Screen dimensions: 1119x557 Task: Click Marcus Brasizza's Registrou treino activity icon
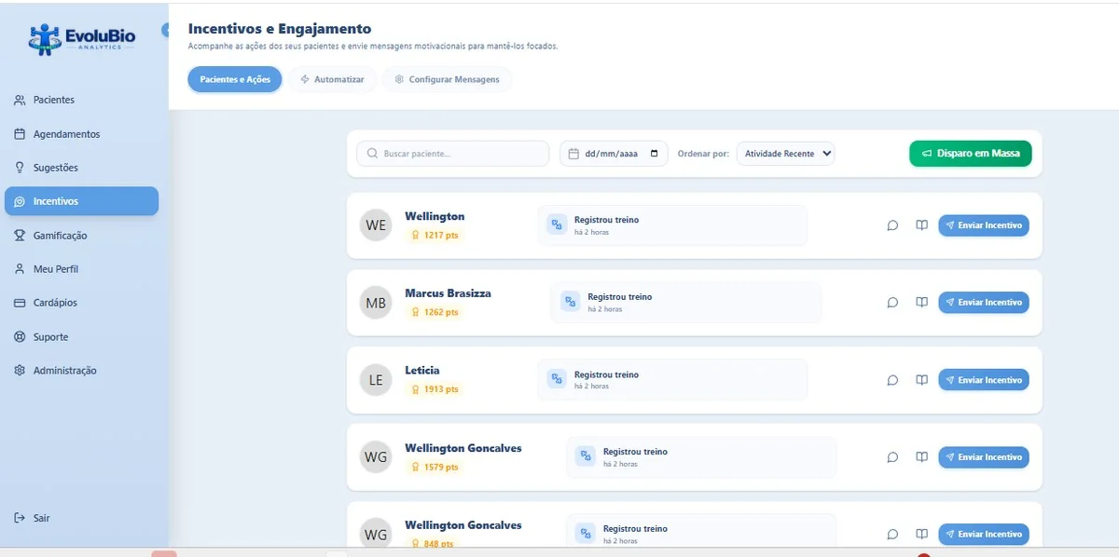click(570, 302)
